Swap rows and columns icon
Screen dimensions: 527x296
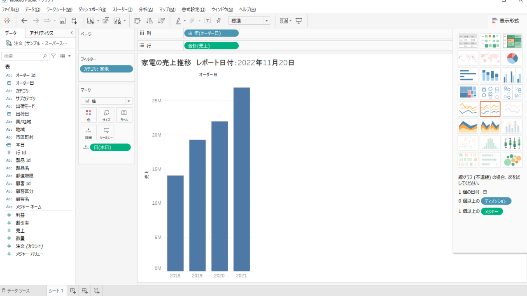coord(138,21)
